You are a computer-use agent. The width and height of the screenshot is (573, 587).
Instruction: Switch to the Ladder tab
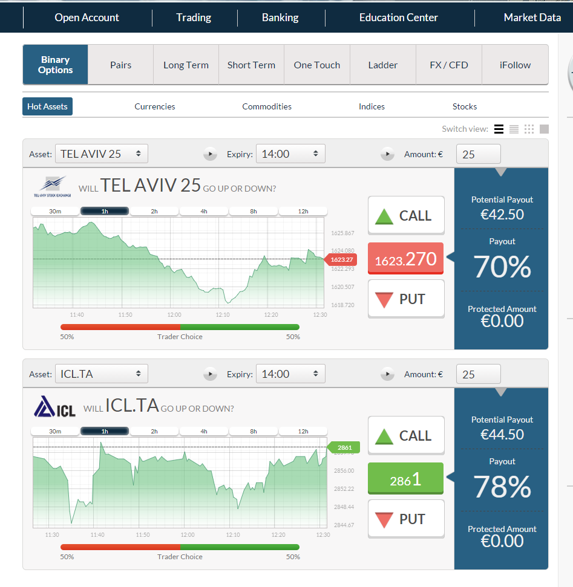click(x=383, y=65)
